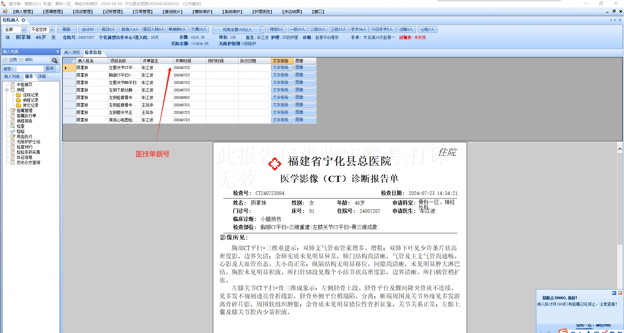
Task: Click the select-all corner cell of the exam grid
Action: pos(69,61)
